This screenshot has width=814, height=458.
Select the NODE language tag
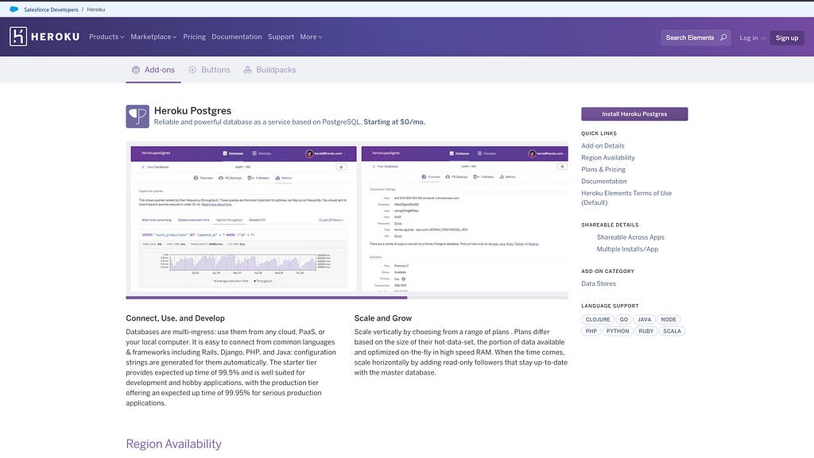pos(669,319)
